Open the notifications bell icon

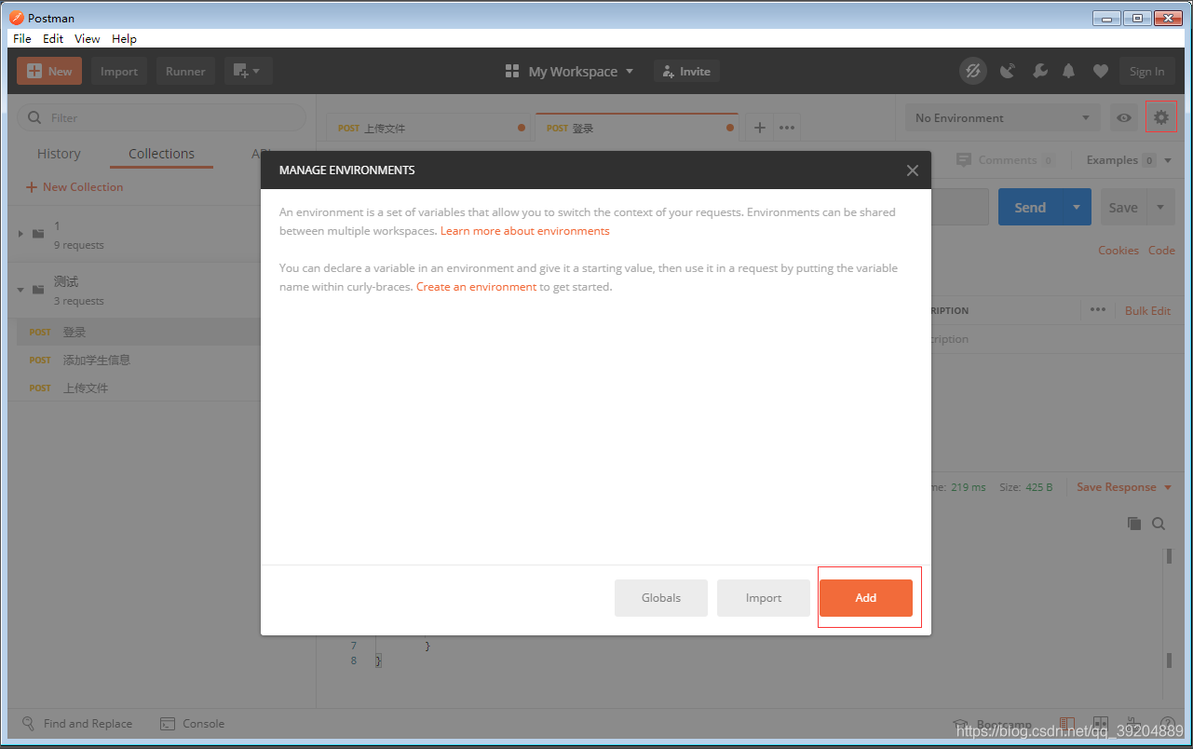coord(1069,71)
